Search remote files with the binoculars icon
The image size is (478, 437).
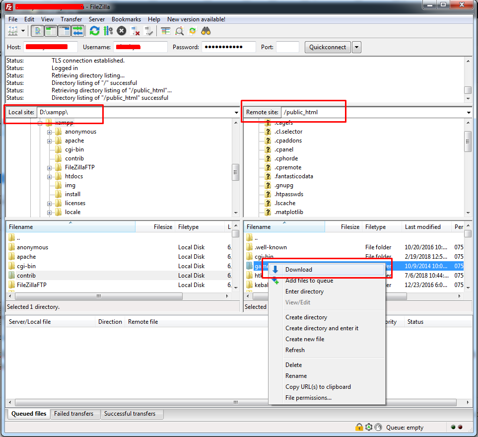(x=206, y=31)
